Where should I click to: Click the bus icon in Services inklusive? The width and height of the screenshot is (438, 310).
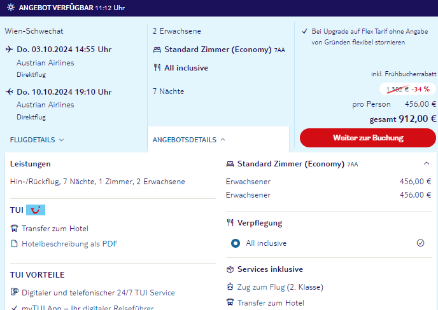pos(230,302)
